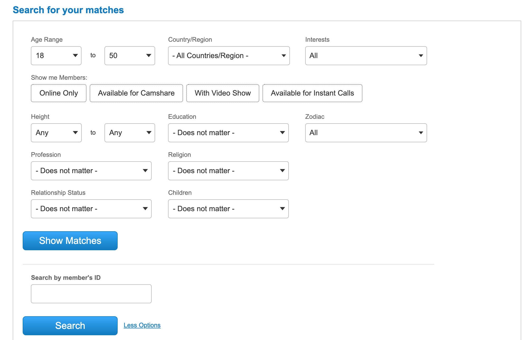
Task: Expand the Education dropdown
Action: pos(228,133)
